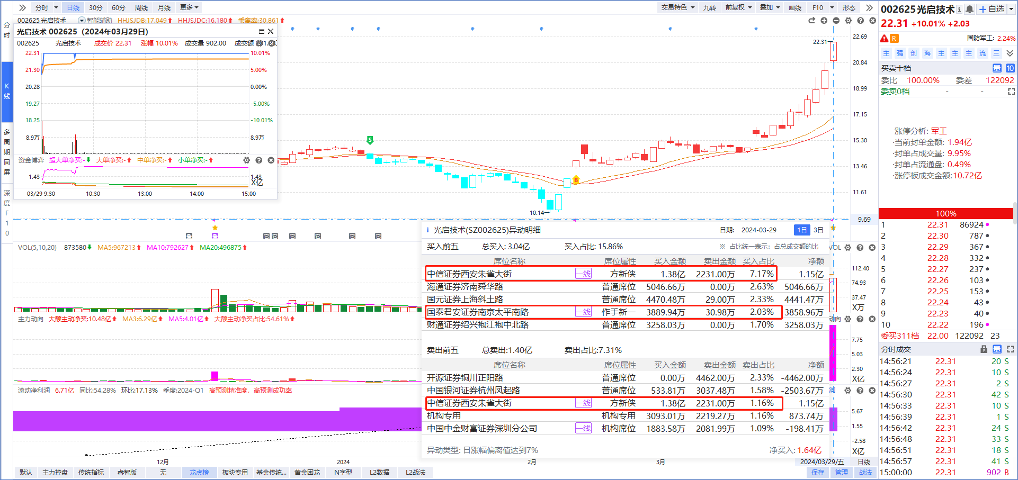This screenshot has width=1018, height=480.
Task: Toggle the 10 levels button in 买卖十档
Action: 1010,68
